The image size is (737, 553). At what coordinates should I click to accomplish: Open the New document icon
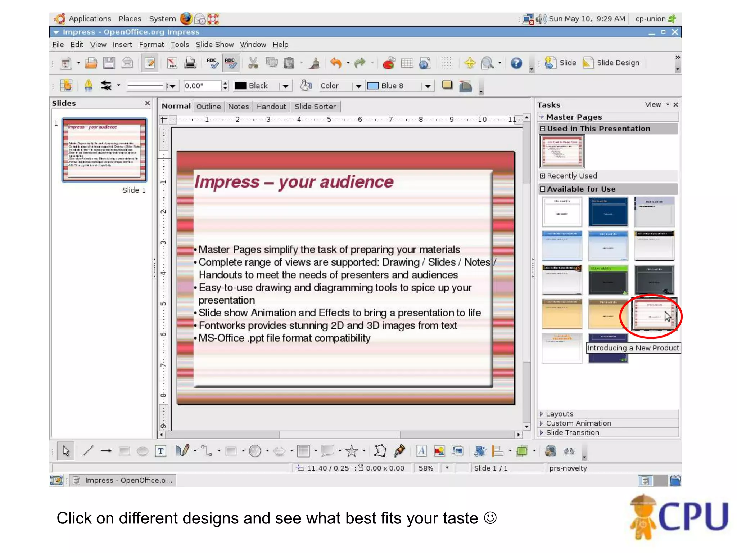(x=66, y=63)
